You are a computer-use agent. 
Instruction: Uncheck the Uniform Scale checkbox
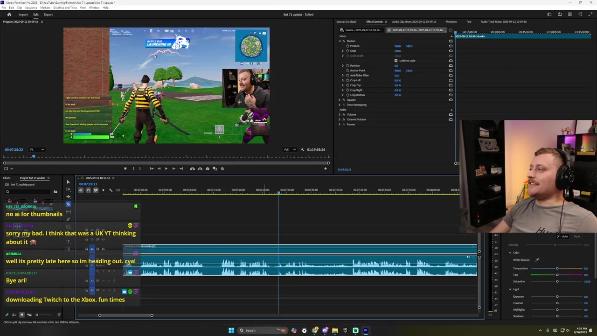(x=396, y=61)
